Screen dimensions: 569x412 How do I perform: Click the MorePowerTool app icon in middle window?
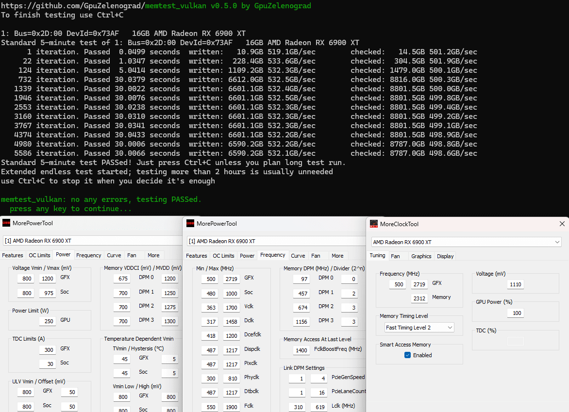coord(190,223)
